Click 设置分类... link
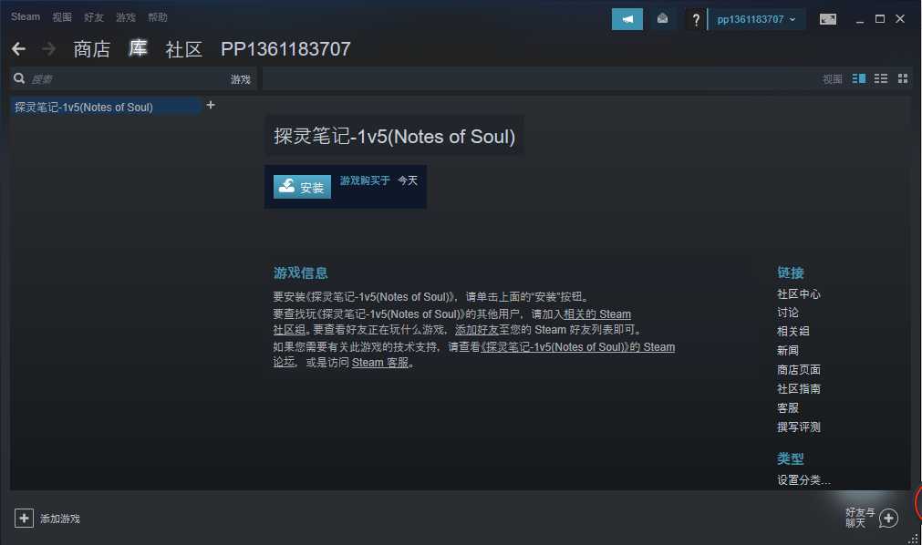The width and height of the screenshot is (922, 545). 803,479
